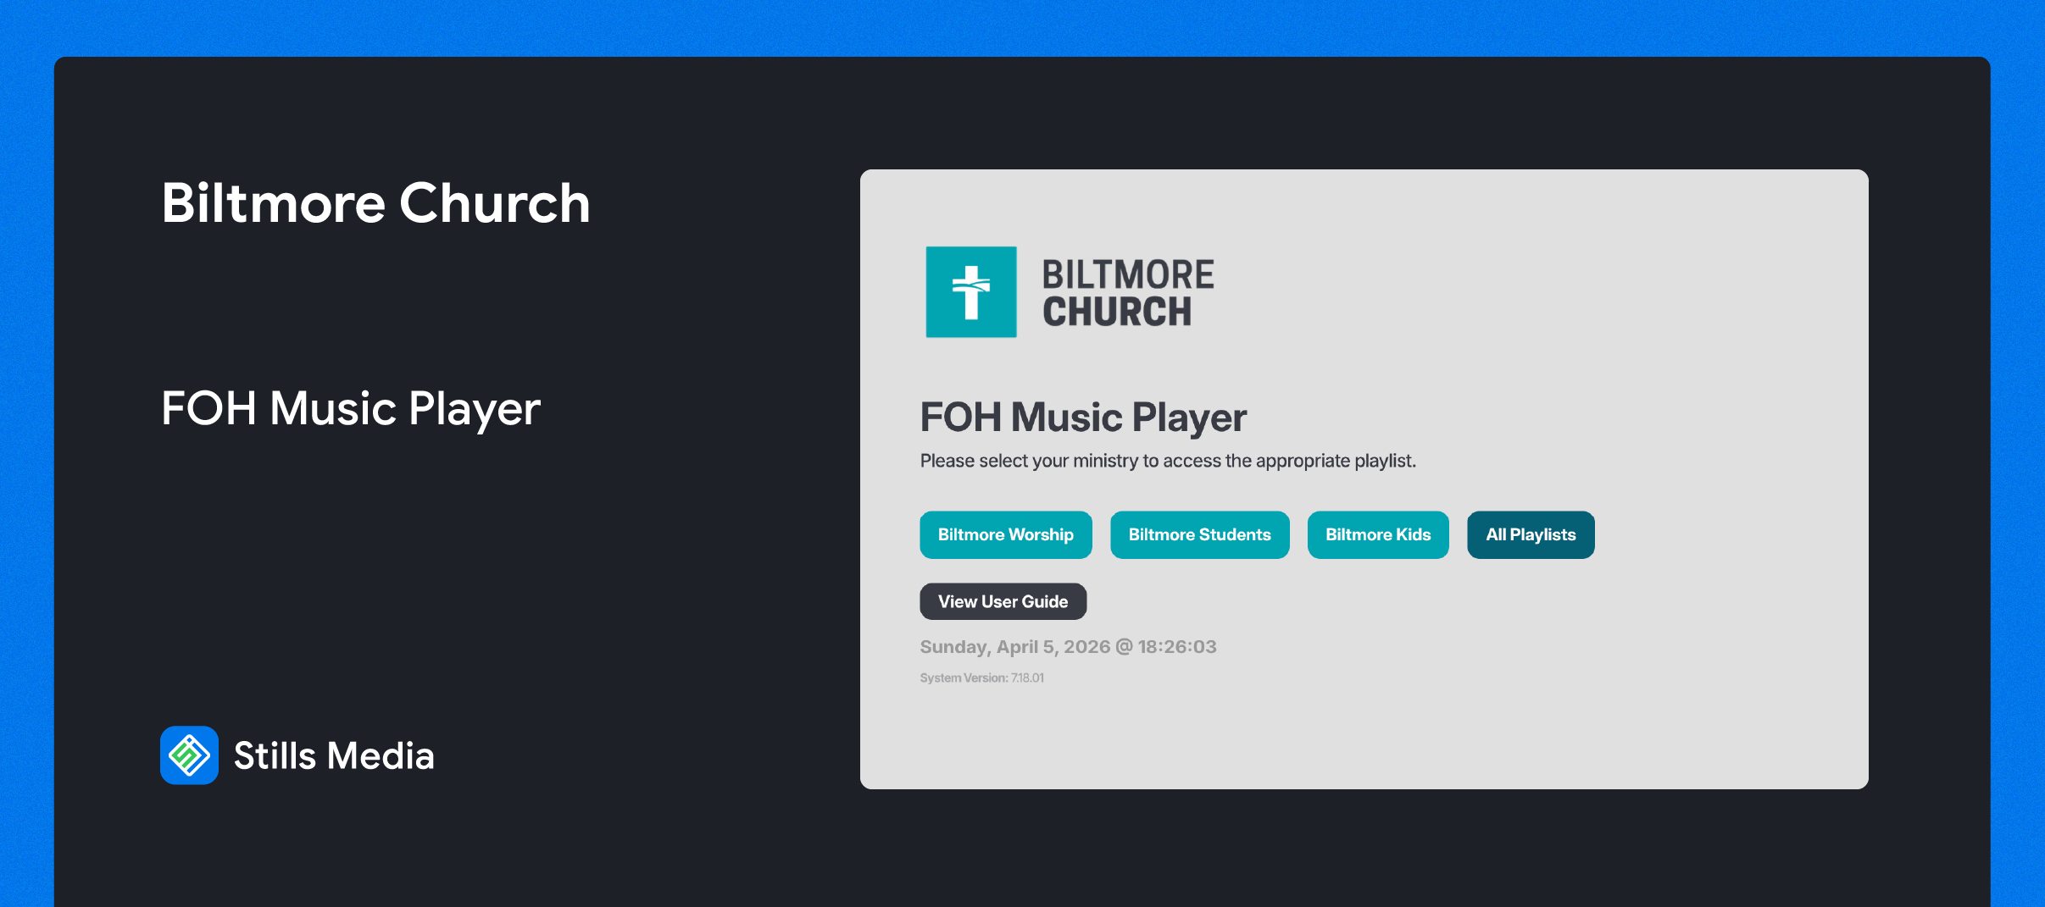
Task: Open the View User Guide button
Action: click(x=1003, y=601)
